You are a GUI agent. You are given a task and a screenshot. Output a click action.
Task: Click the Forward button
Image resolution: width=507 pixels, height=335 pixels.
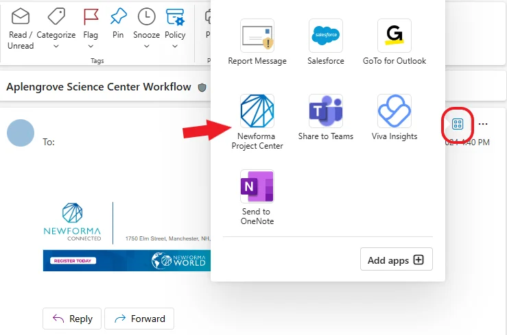pyautogui.click(x=139, y=319)
